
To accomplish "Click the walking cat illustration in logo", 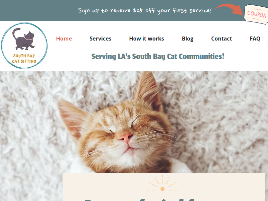I will coord(24,39).
